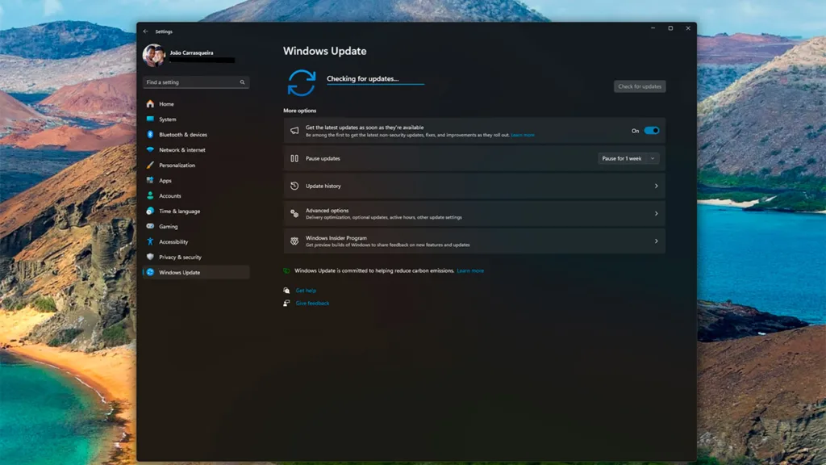The height and width of the screenshot is (465, 826).
Task: Click the back arrow in title bar
Action: [x=145, y=31]
